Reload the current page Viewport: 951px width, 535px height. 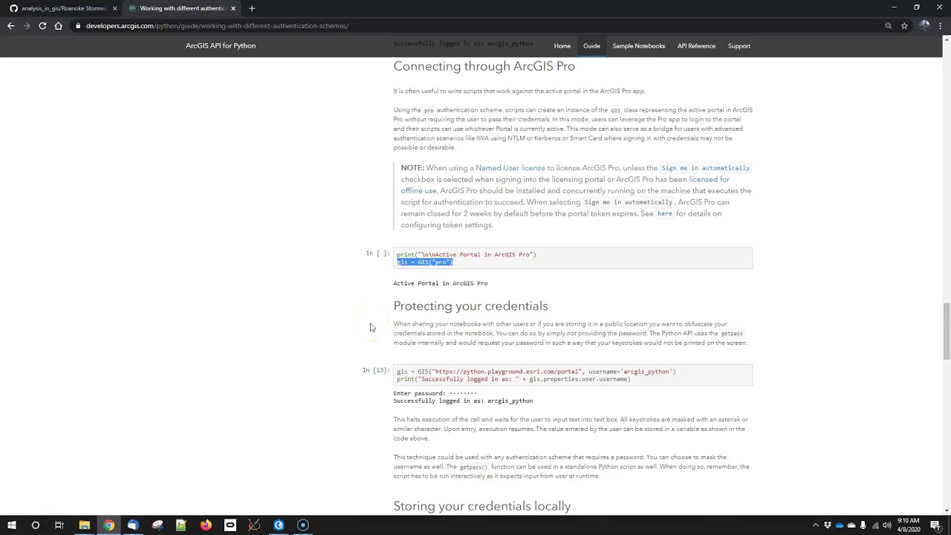coord(42,26)
